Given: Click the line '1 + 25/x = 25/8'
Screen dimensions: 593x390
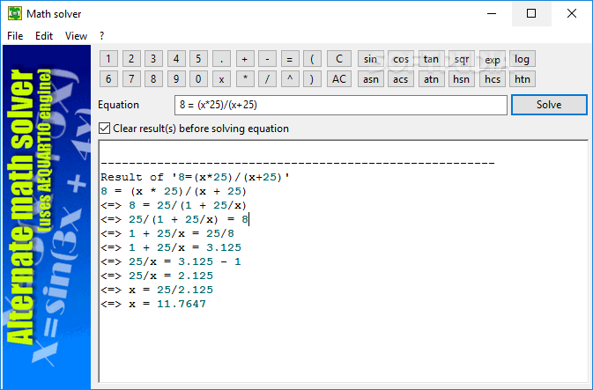Looking at the screenshot, I should click(167, 233).
